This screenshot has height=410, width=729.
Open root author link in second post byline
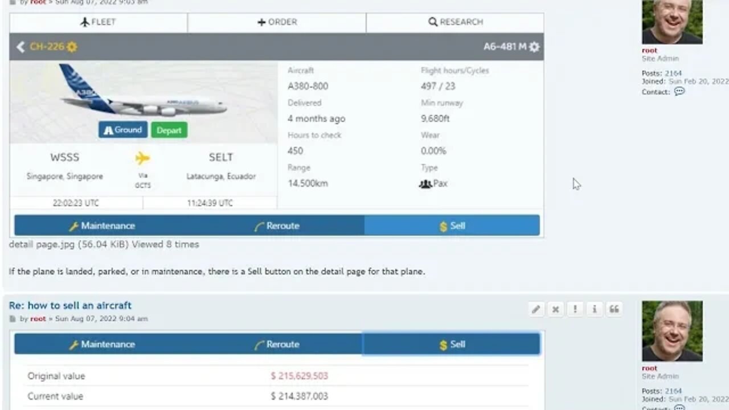point(38,319)
